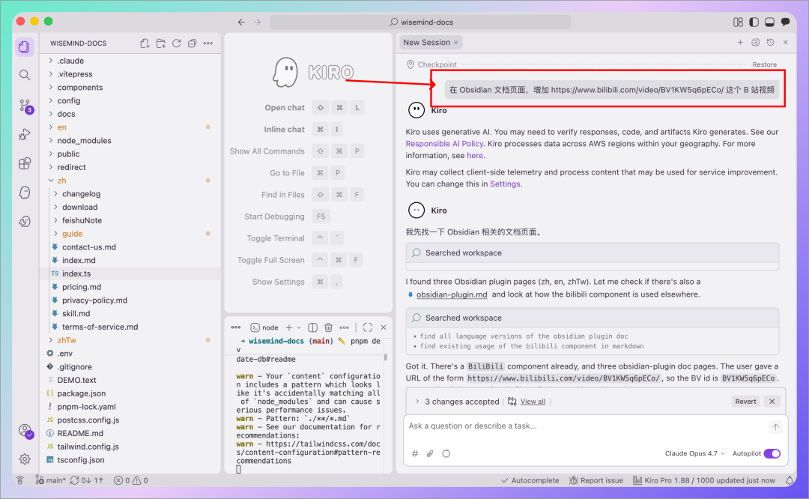
Task: Send the chat message arrow button
Action: [775, 427]
